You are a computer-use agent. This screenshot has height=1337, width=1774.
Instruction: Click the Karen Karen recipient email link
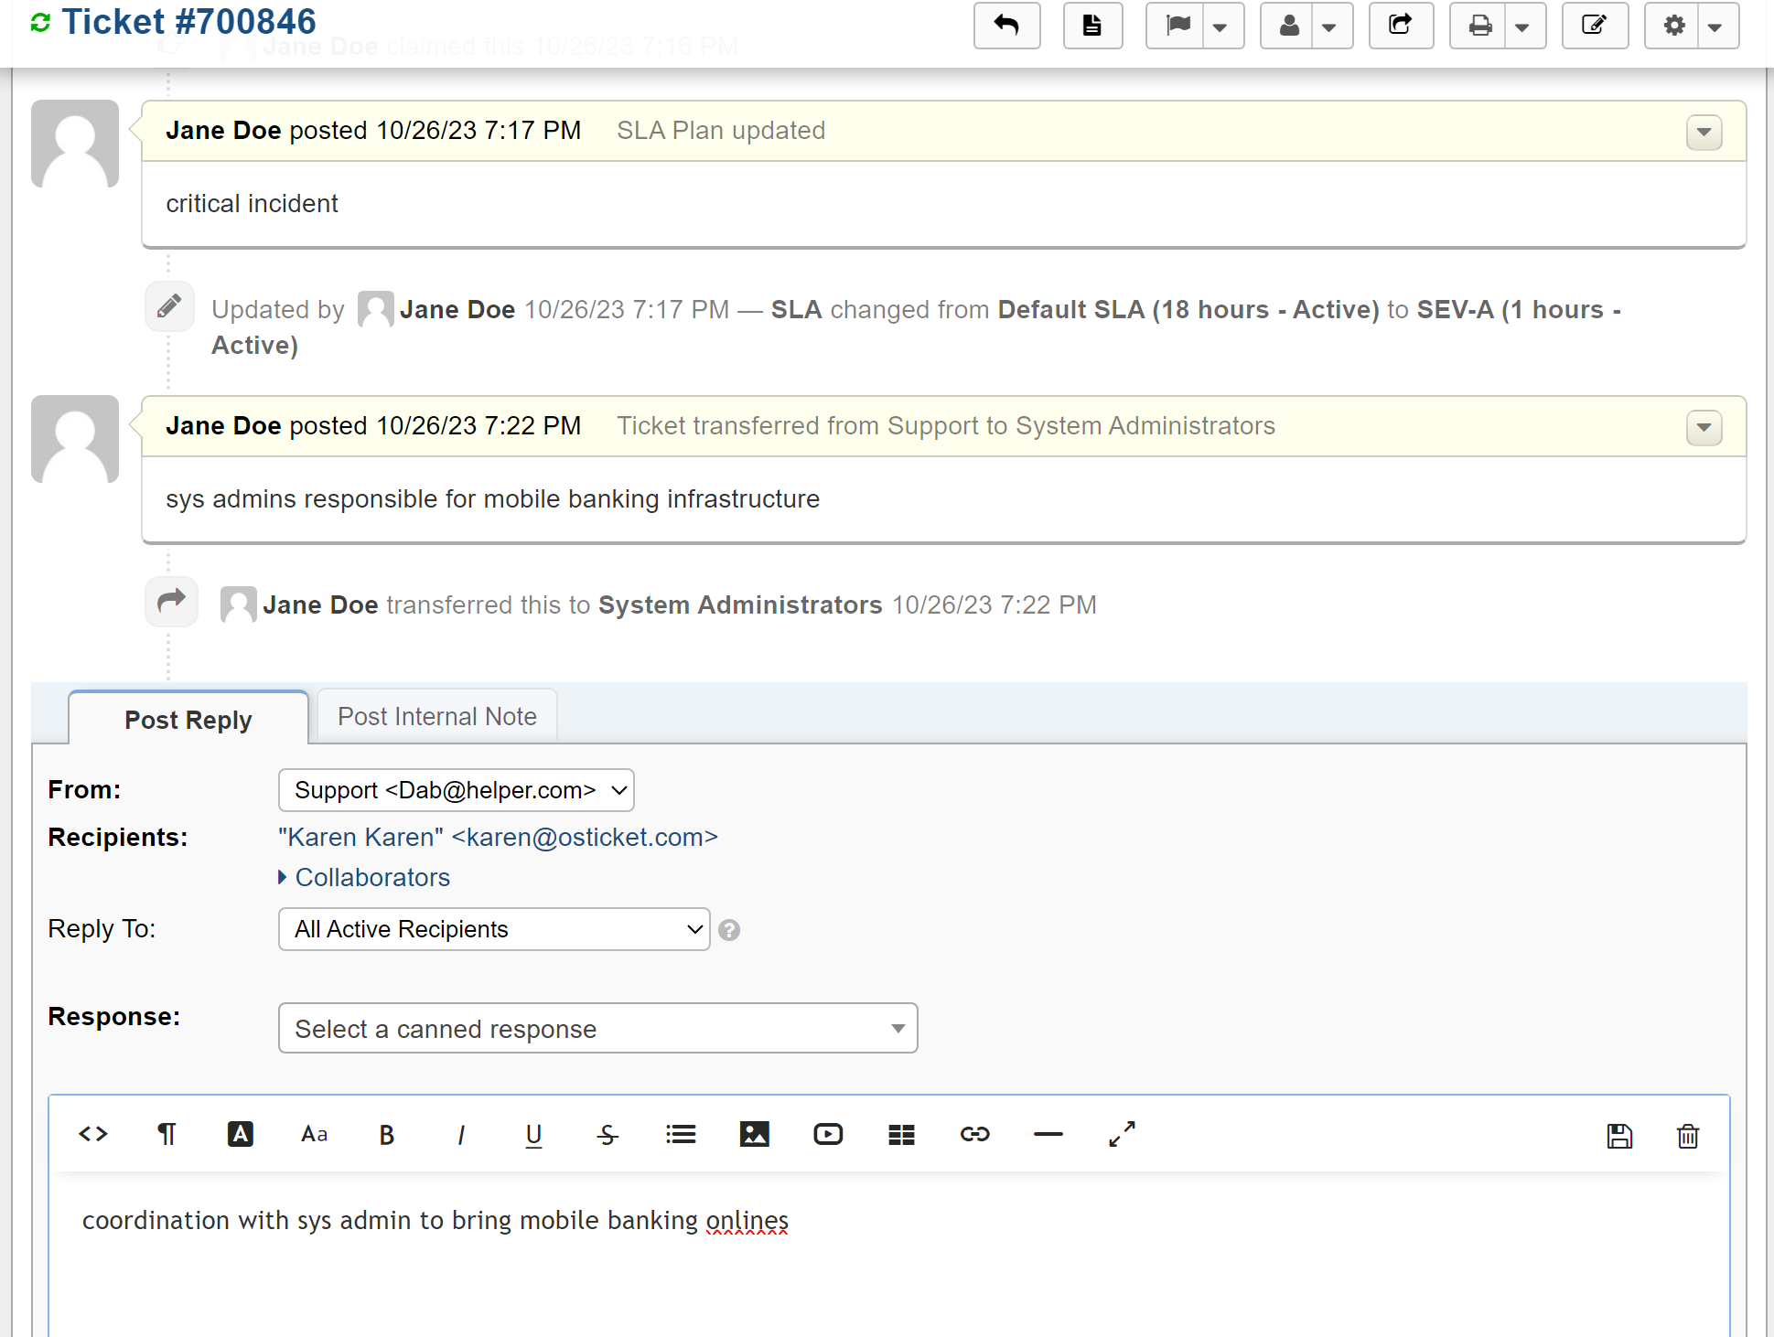pos(498,837)
